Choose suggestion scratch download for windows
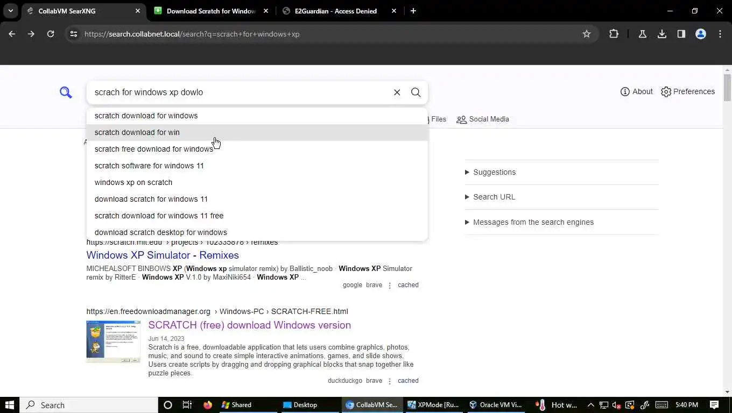732x413 pixels. coord(257,116)
